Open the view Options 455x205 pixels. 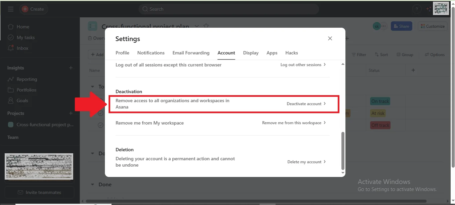pos(435,54)
